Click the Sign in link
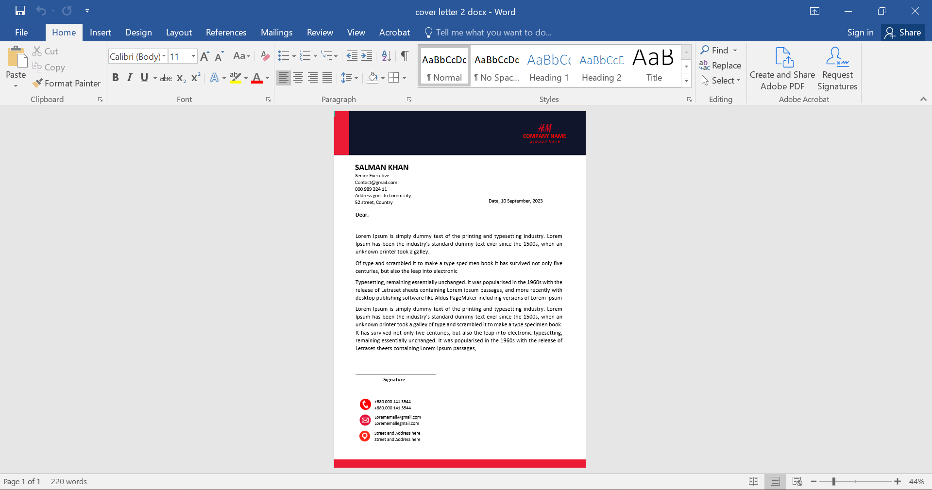The width and height of the screenshot is (932, 490). 860,32
